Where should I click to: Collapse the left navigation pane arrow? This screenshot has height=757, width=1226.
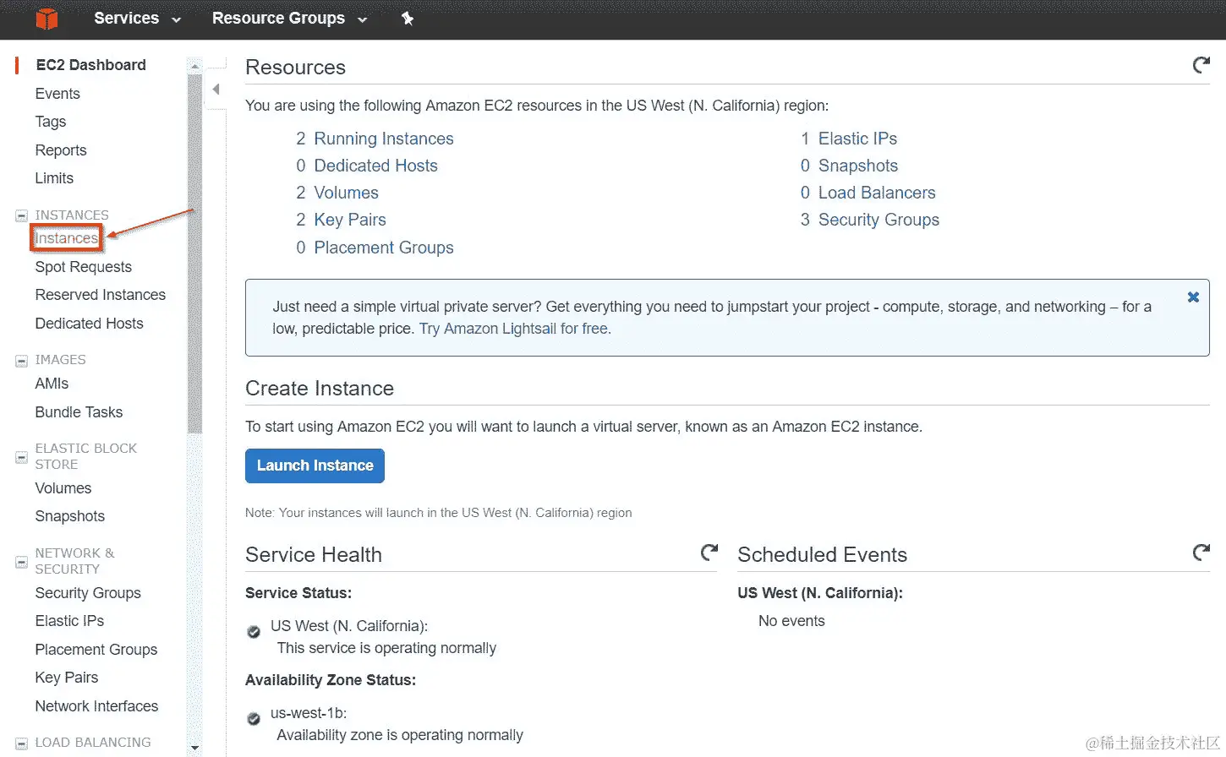click(216, 90)
